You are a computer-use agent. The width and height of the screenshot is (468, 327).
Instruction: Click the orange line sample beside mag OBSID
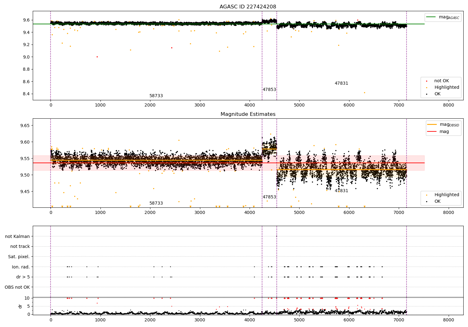click(432, 124)
